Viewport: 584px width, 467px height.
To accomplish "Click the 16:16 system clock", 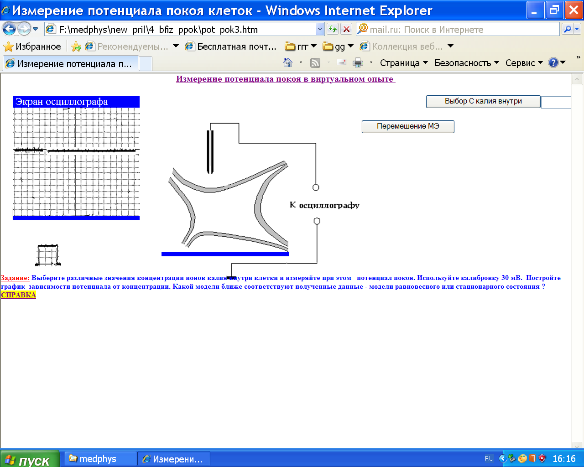I will (564, 459).
